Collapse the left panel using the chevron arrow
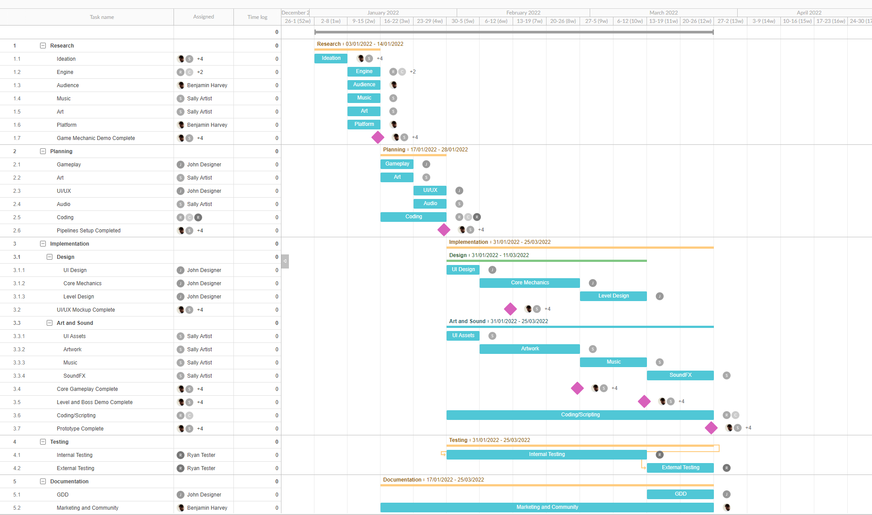 coord(285,261)
